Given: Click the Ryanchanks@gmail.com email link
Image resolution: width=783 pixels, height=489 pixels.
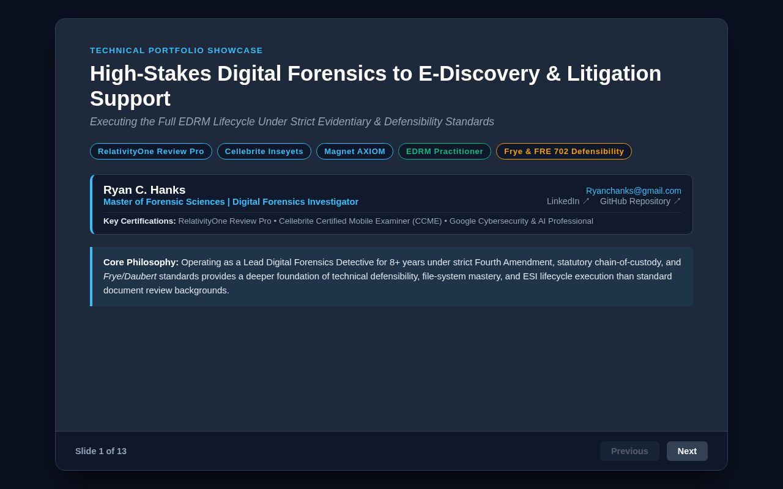Looking at the screenshot, I should (634, 191).
